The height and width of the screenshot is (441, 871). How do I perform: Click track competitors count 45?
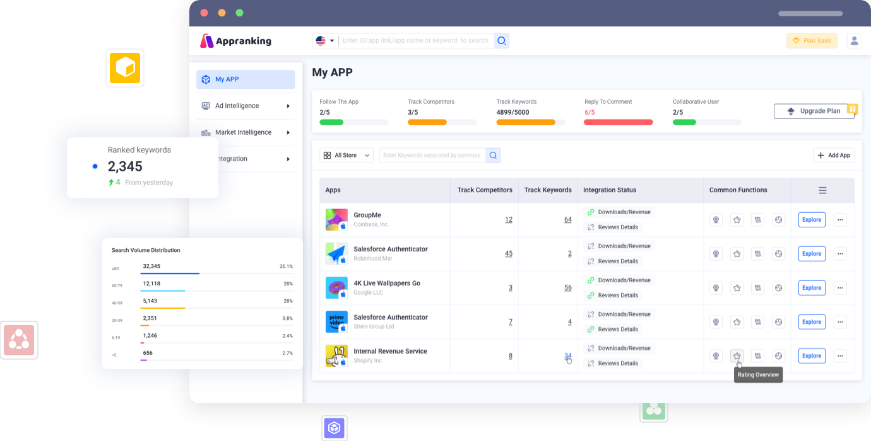pos(509,254)
